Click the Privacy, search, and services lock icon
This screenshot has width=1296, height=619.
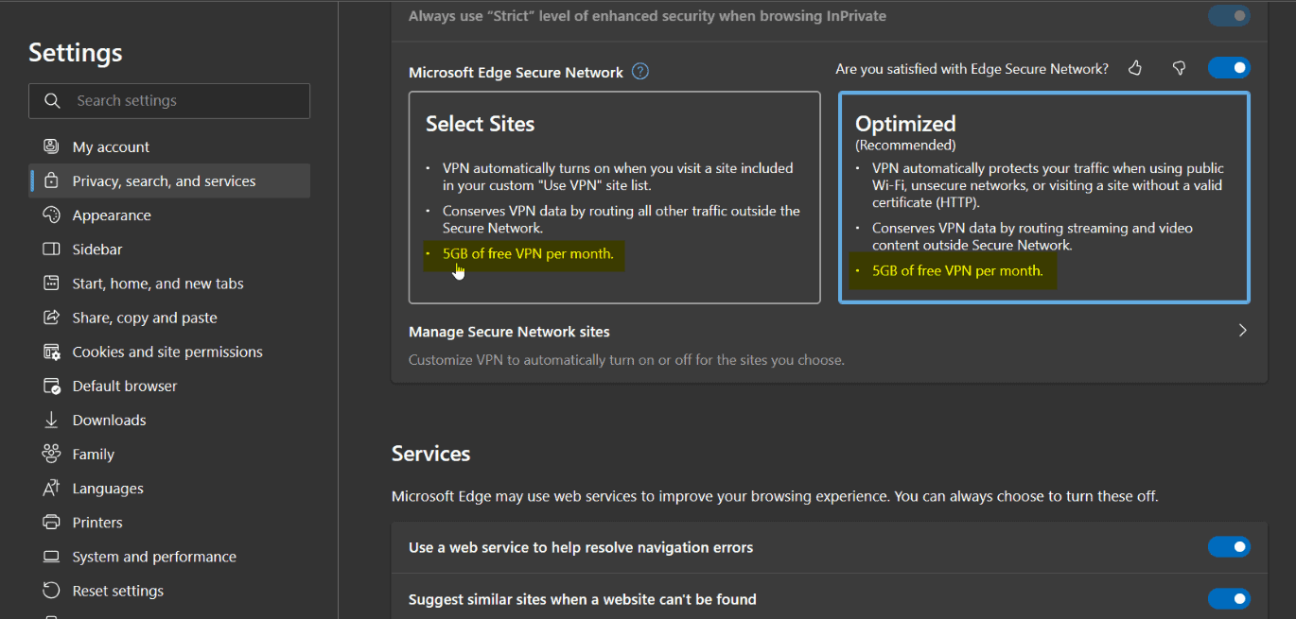tap(52, 181)
